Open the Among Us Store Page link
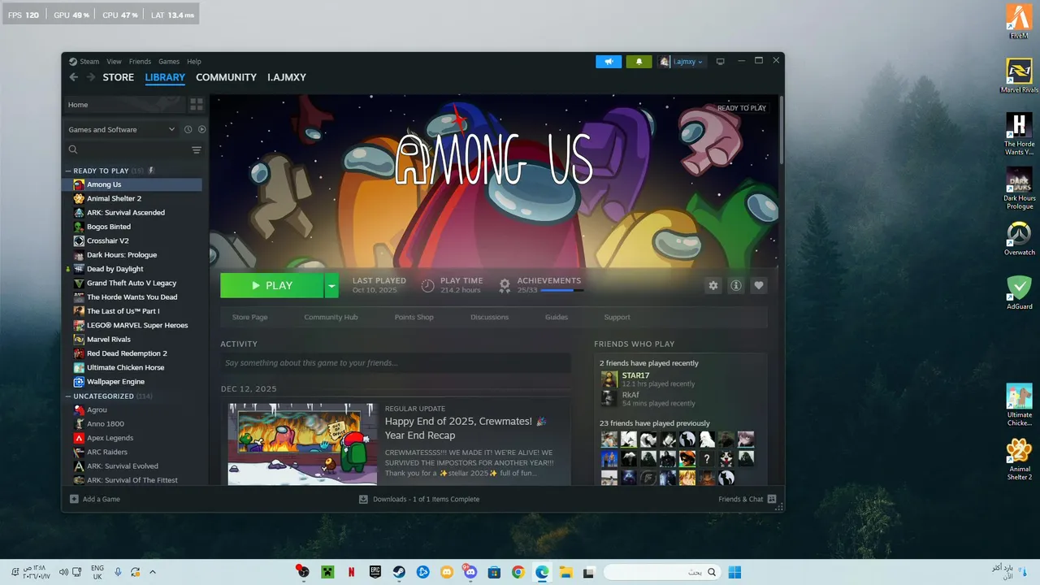This screenshot has height=585, width=1040. [249, 317]
